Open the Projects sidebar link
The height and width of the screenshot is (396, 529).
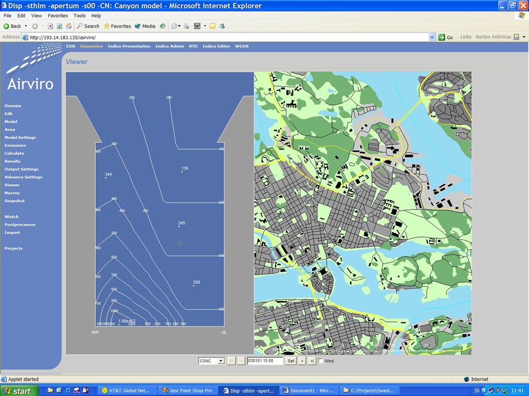coord(13,248)
